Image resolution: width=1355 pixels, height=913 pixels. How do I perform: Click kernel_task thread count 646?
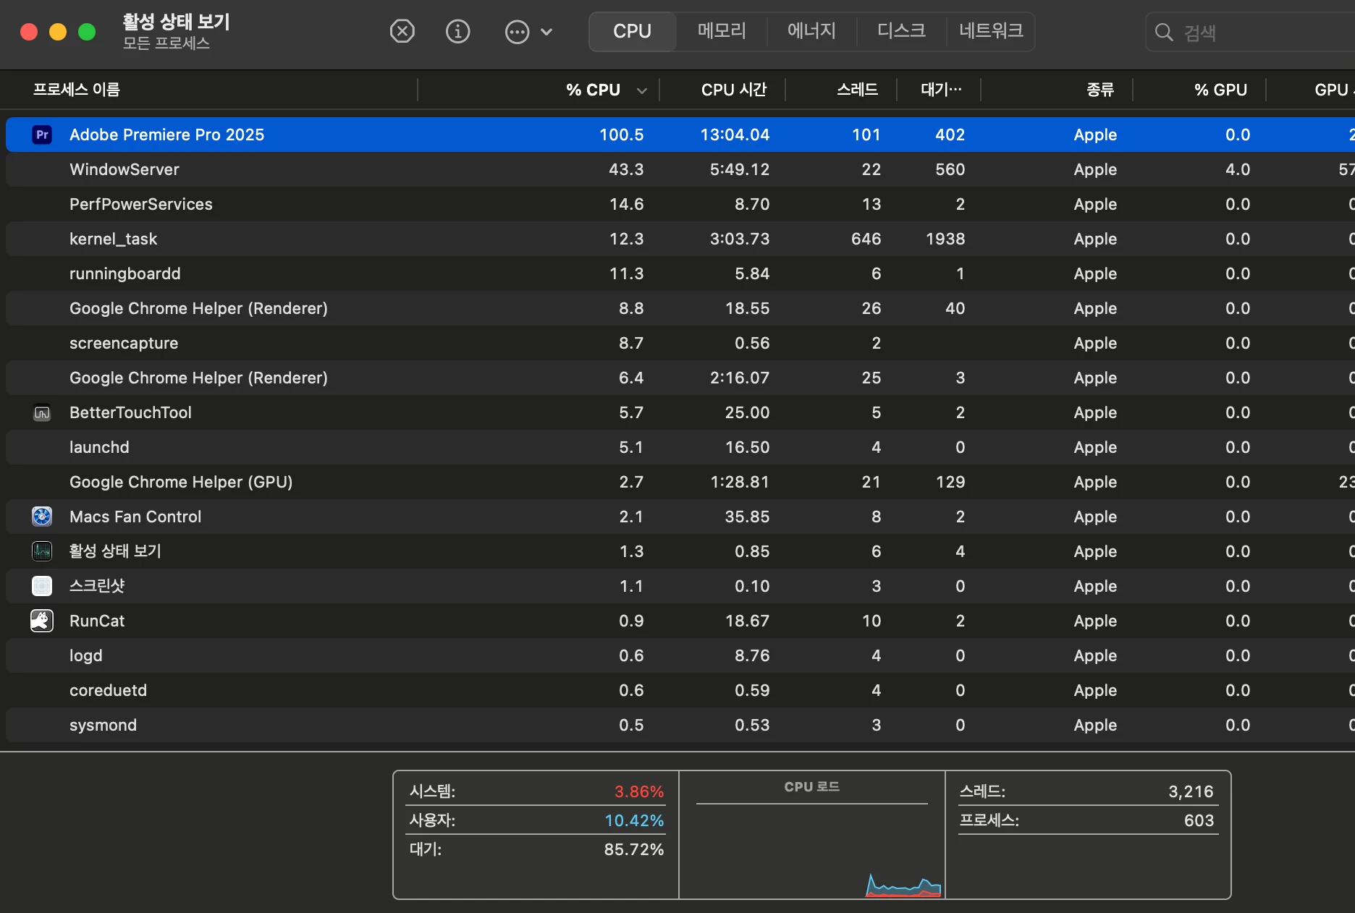866,239
